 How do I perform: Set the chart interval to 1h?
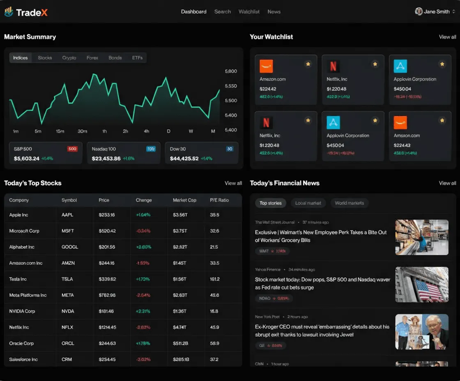point(104,131)
